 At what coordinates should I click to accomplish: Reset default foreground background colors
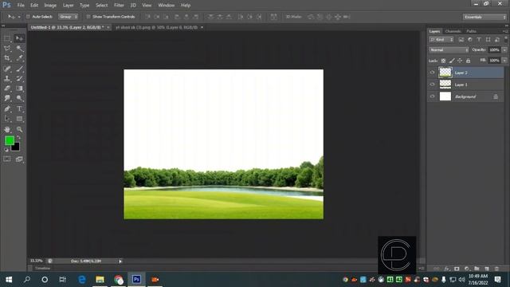click(6, 150)
